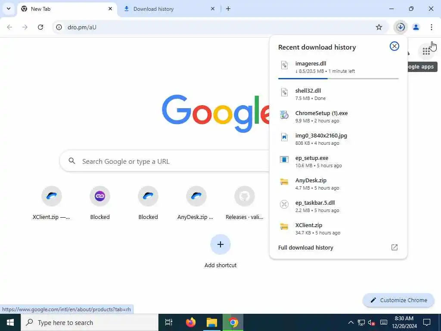
Task: Click the img0_3840x2160.jpg image icon
Action: pos(284,137)
